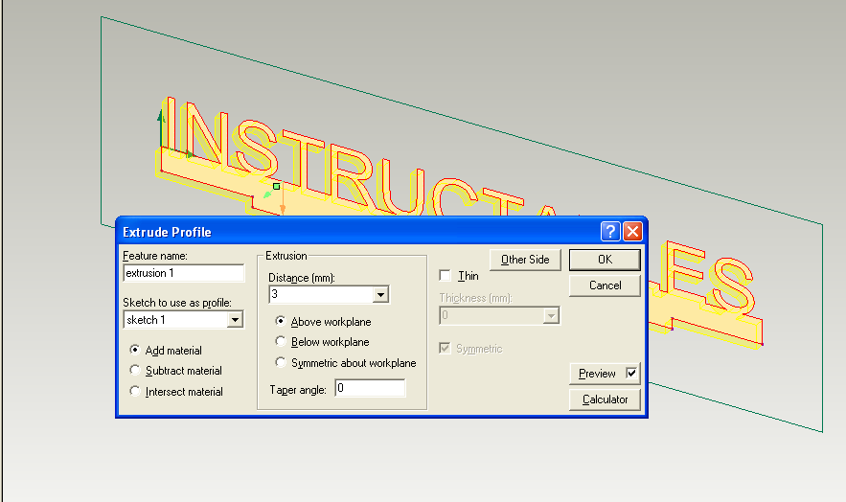Select the Subtract material option

[x=135, y=371]
